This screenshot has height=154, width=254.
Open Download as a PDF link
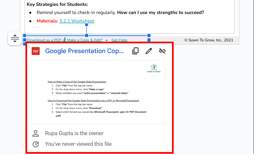44,40
